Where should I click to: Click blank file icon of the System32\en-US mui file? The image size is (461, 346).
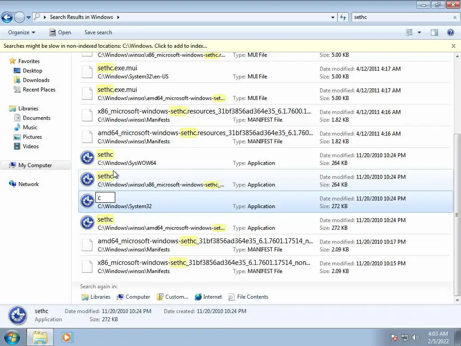tap(87, 72)
